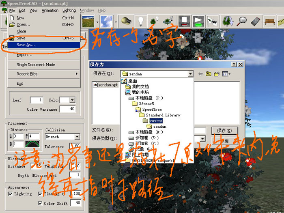The height and width of the screenshot is (213, 284).
Task: Click the Color Shift value field
Action: (75, 202)
